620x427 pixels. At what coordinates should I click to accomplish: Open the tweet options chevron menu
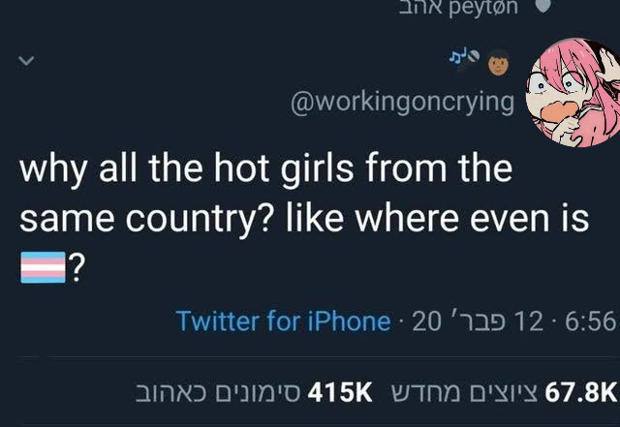[x=26, y=61]
